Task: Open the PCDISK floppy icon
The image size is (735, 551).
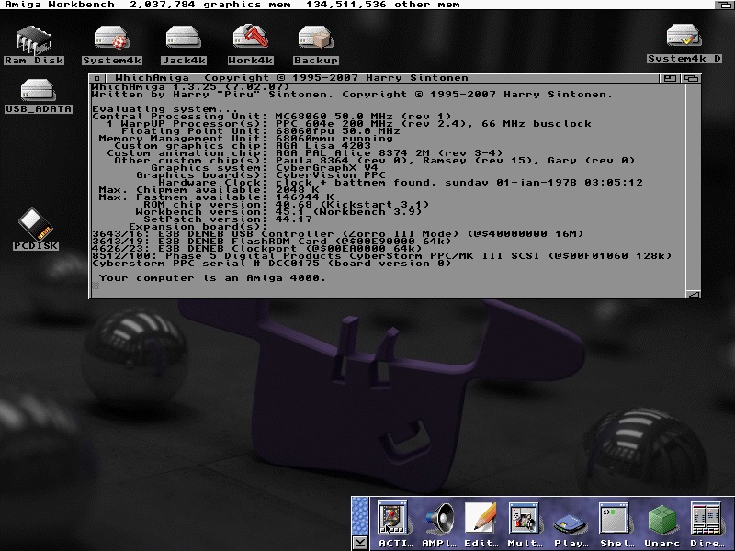Action: click(x=36, y=225)
